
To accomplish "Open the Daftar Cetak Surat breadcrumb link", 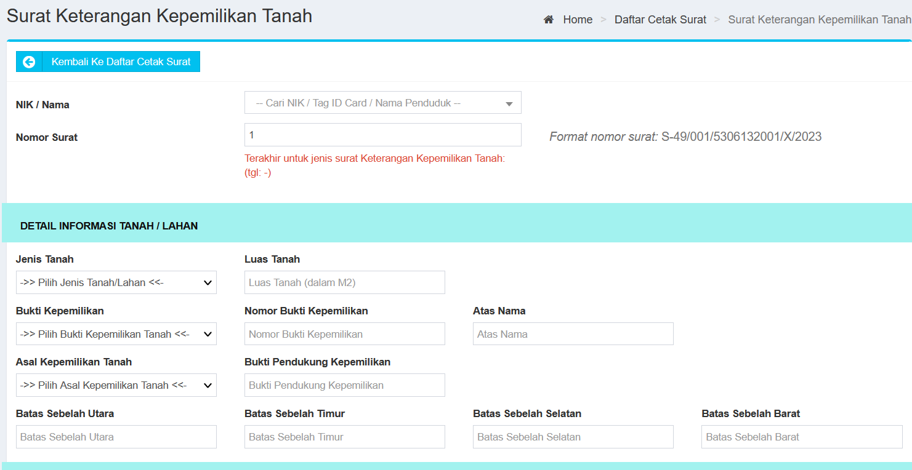I will 660,19.
